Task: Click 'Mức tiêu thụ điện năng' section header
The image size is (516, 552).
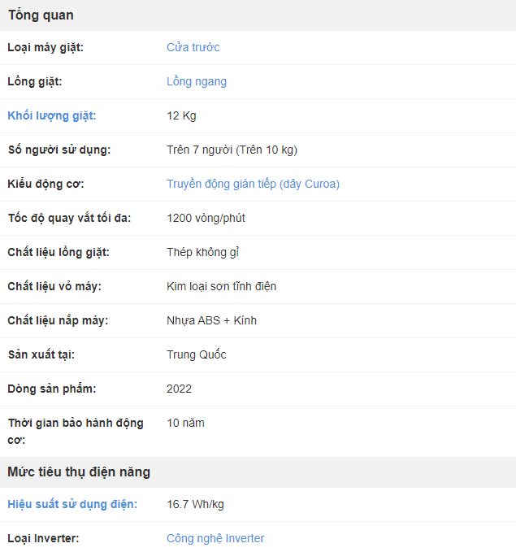Action: pyautogui.click(x=79, y=472)
